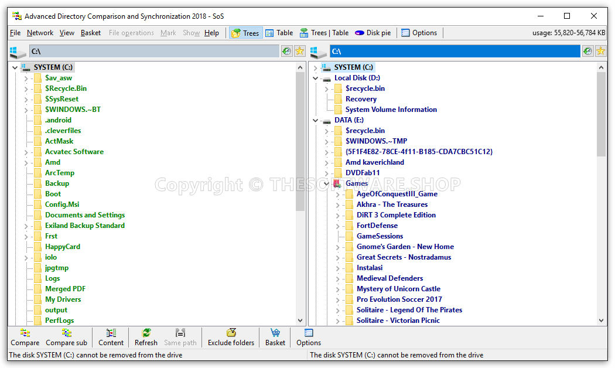Open the Network menu
Screen dimensions: 615x368
coord(40,33)
